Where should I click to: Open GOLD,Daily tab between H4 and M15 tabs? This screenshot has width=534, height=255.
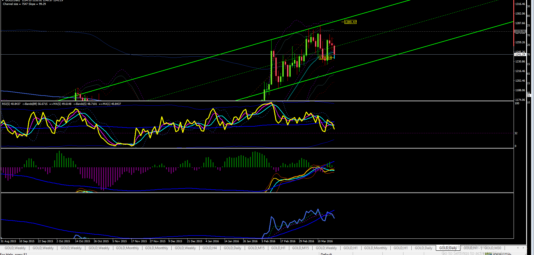click(x=232, y=248)
